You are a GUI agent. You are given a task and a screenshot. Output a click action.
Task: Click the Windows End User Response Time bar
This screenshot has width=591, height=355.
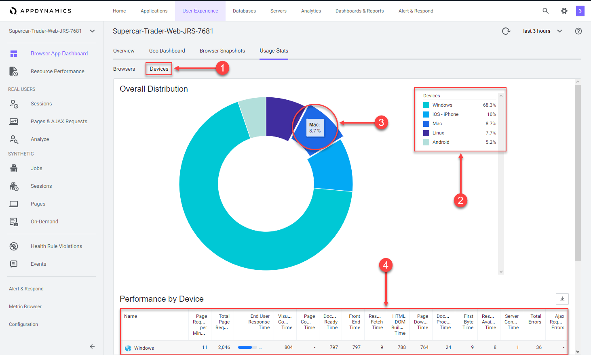247,347
